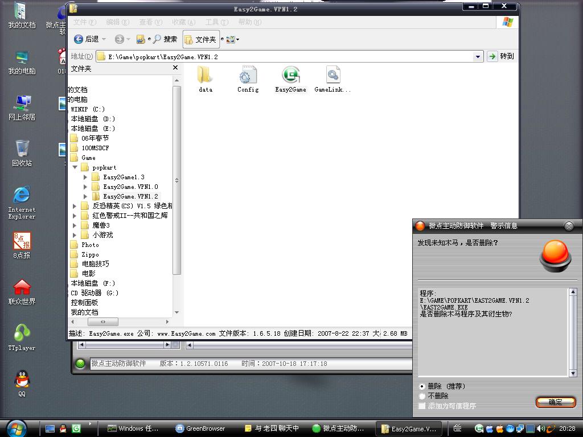Click folder tree vertical scrollbar
Viewport: 583px width, 437px height.
click(x=176, y=180)
